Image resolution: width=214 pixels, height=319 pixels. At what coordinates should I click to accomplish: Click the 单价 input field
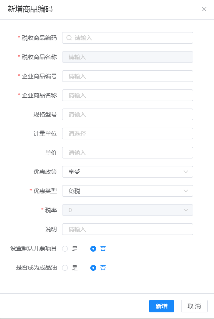click(x=127, y=153)
